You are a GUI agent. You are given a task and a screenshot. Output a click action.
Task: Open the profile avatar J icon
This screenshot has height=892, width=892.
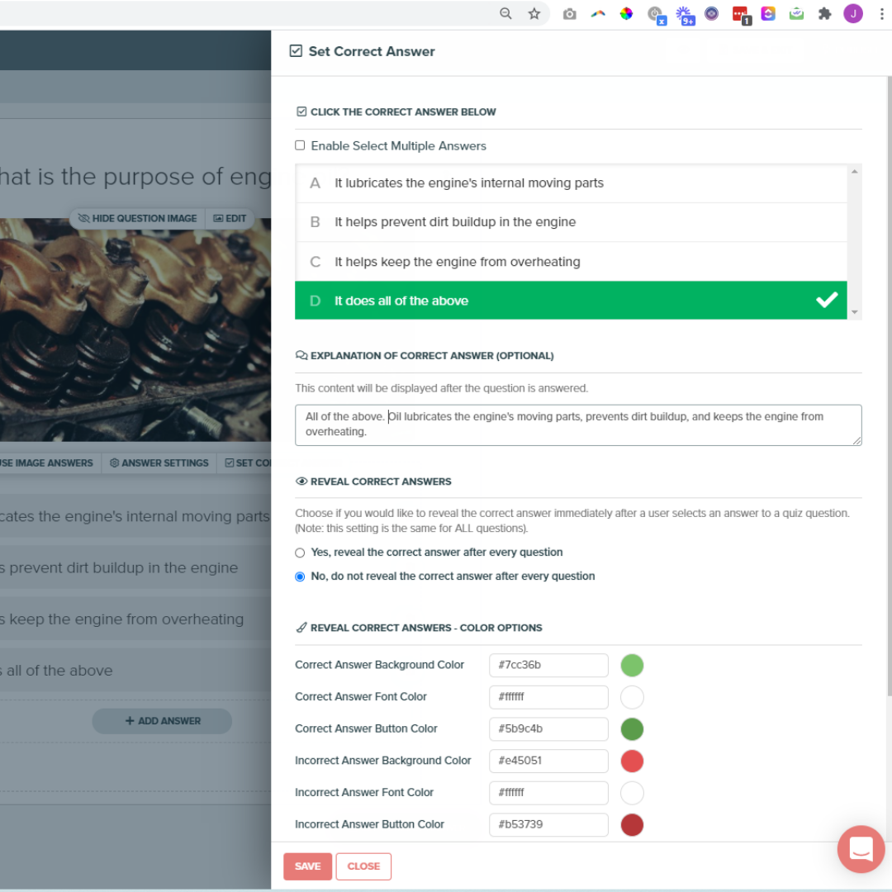[x=852, y=14]
